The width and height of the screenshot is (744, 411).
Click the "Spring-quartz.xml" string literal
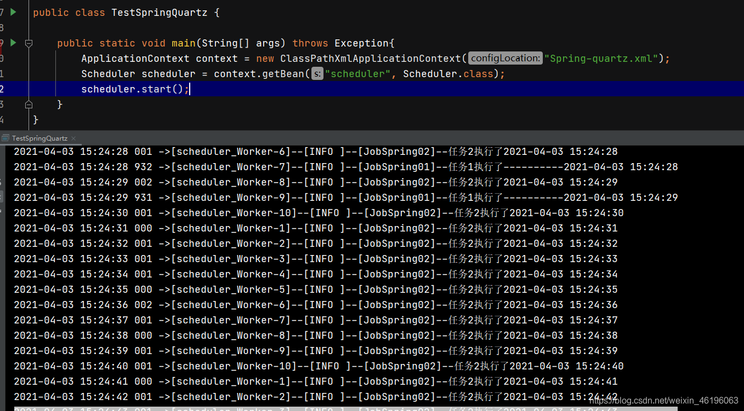[601, 58]
